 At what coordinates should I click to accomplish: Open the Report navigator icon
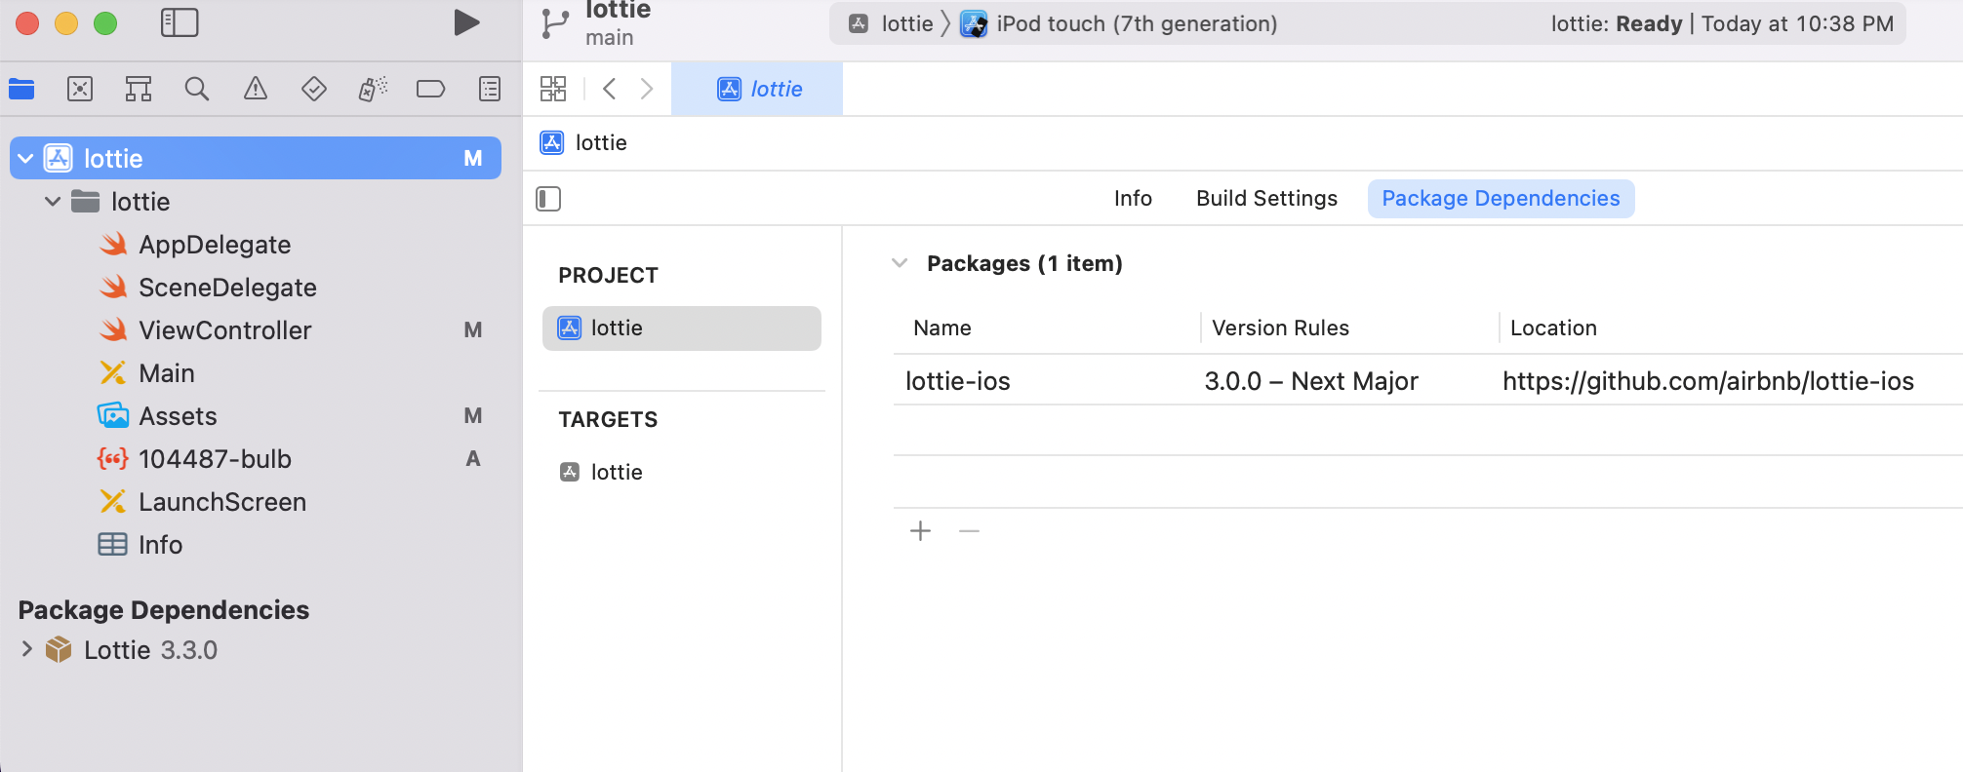tap(490, 90)
